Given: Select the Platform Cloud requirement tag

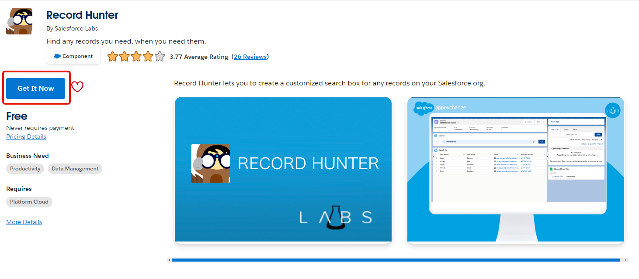Looking at the screenshot, I should tap(29, 202).
